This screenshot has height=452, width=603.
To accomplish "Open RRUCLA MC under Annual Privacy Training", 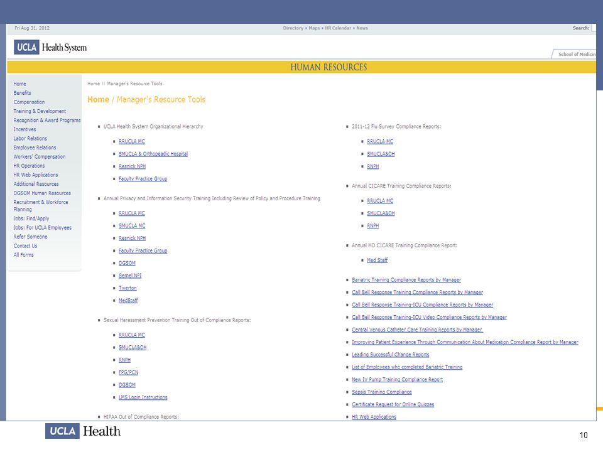I will click(132, 213).
